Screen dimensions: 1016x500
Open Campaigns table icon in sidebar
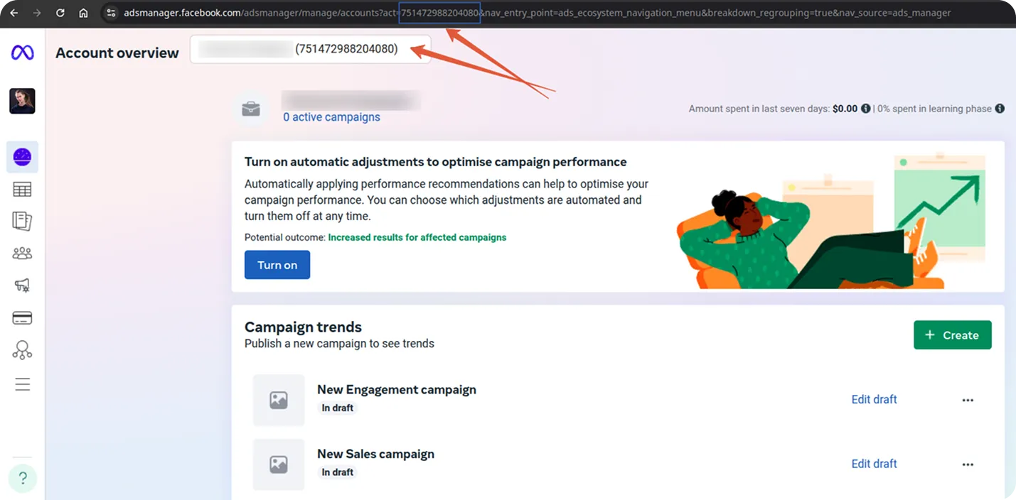pyautogui.click(x=22, y=190)
